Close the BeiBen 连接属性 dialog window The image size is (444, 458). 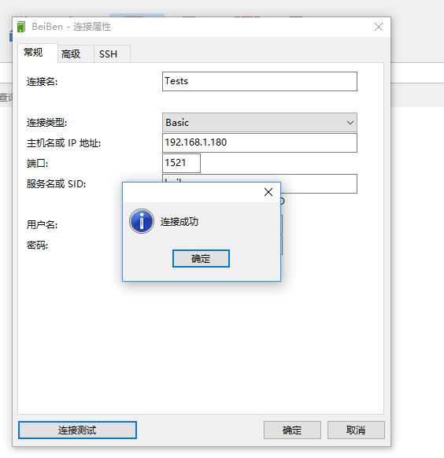(379, 27)
